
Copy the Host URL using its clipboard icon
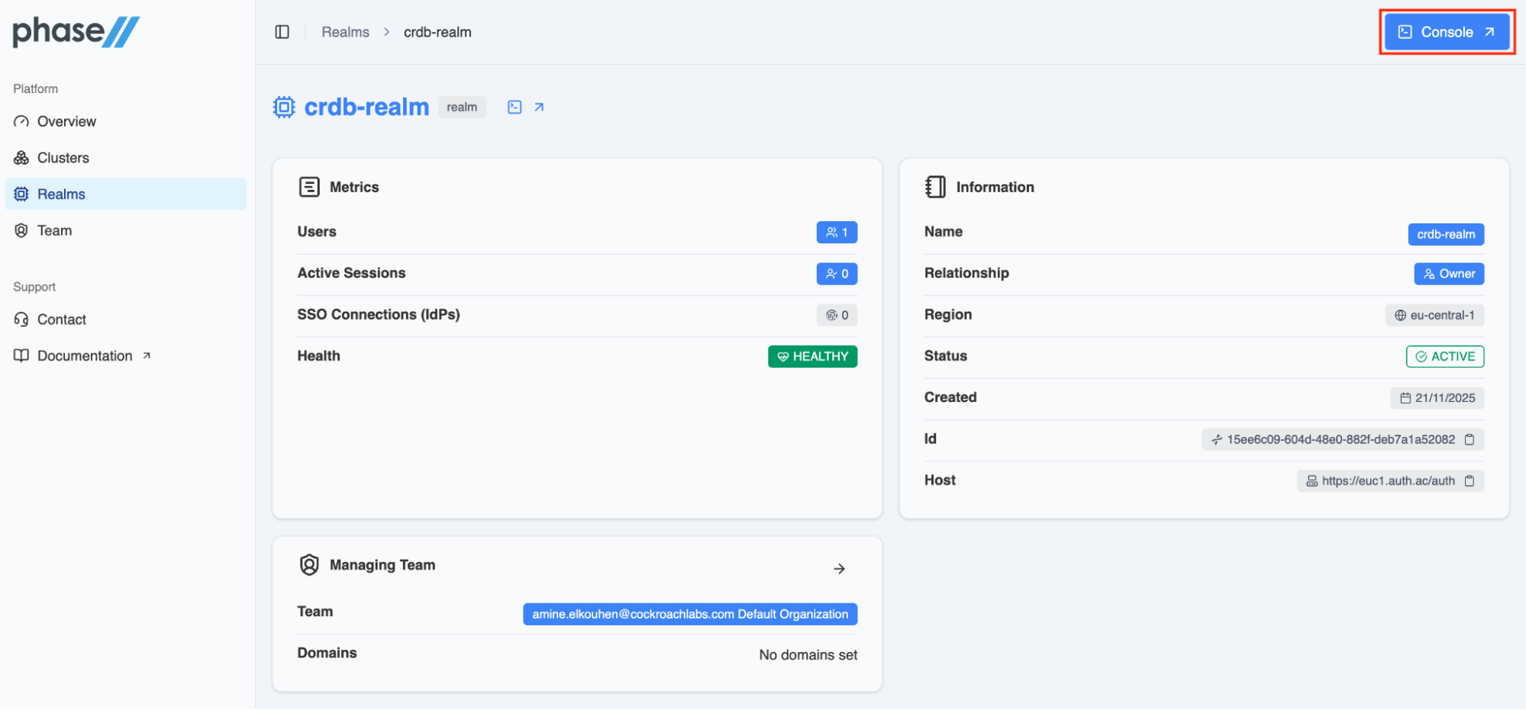coord(1470,480)
